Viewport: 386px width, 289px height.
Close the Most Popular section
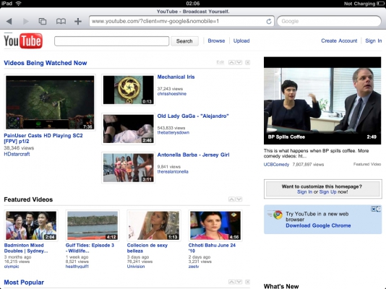pos(247,282)
